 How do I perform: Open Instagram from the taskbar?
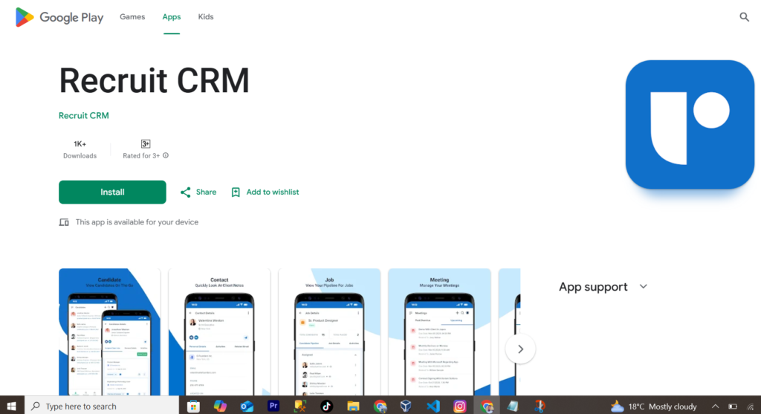(x=459, y=407)
